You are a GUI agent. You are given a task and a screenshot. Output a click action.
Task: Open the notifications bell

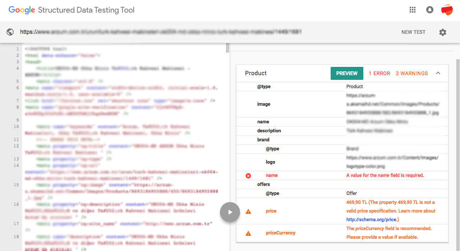[x=430, y=10]
